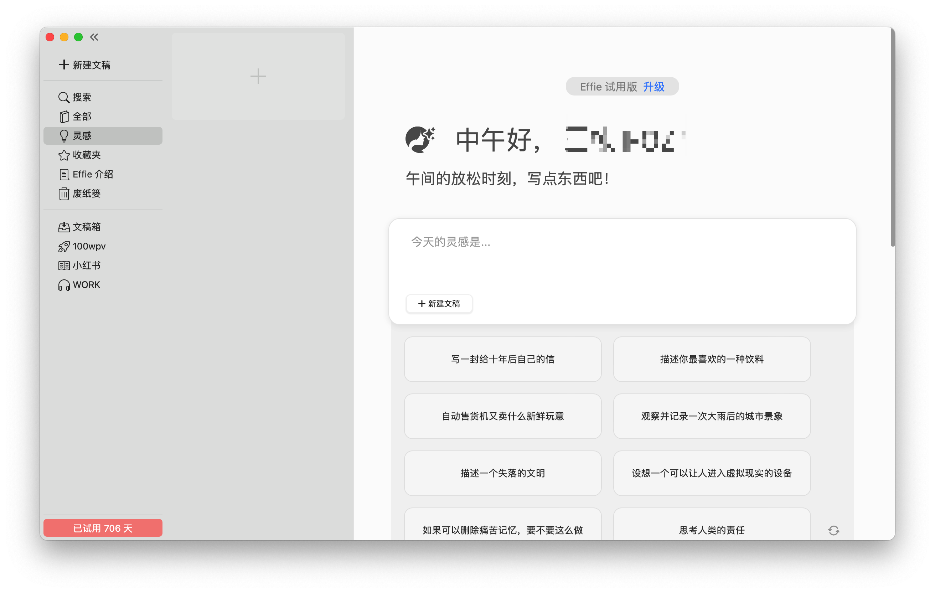The image size is (935, 593).
Task: Open the 废纸篓 trash icon
Action: click(64, 194)
